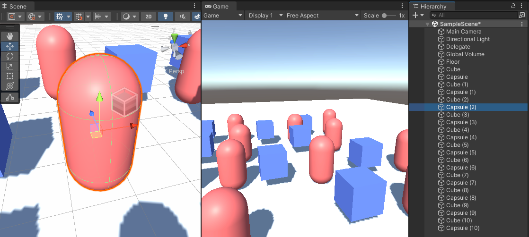Open the Game panel more-options menu
Image resolution: width=529 pixels, height=237 pixels.
[x=402, y=6]
